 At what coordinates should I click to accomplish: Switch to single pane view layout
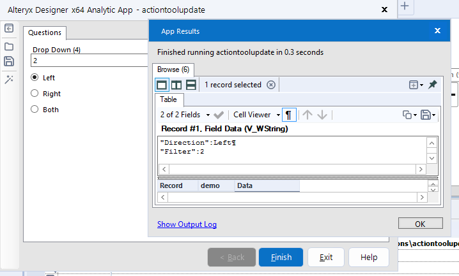[x=162, y=85]
